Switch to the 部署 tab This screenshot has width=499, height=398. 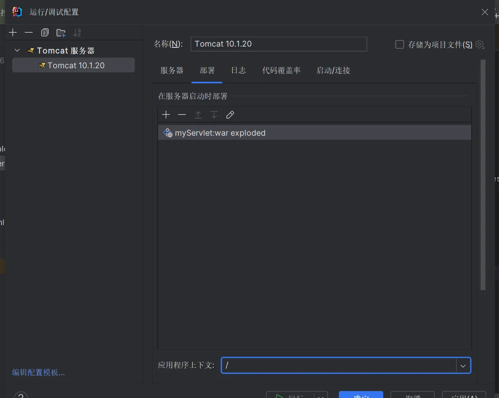coord(207,70)
